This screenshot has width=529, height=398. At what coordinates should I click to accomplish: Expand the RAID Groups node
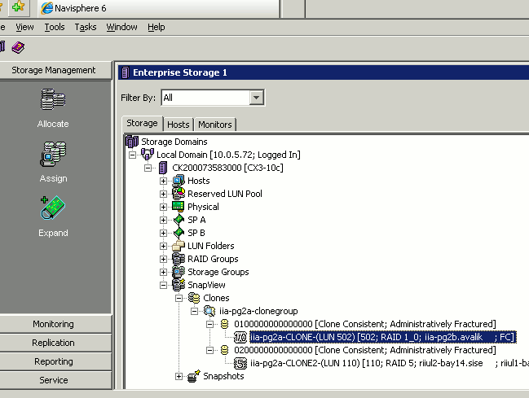click(x=163, y=259)
